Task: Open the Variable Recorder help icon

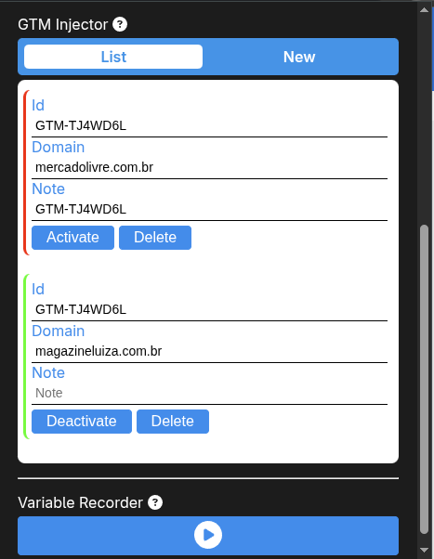Action: click(x=155, y=502)
